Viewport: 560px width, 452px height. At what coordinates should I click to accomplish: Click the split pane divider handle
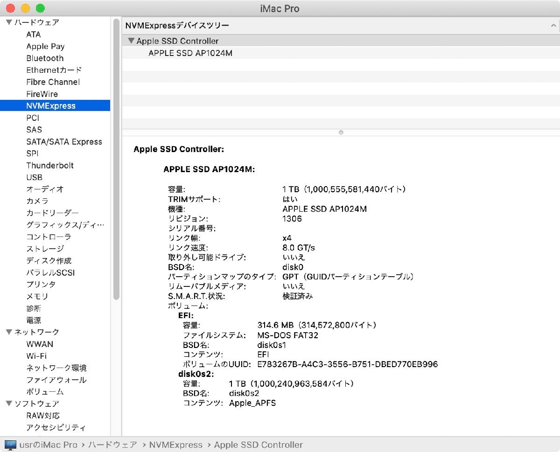coord(341,132)
